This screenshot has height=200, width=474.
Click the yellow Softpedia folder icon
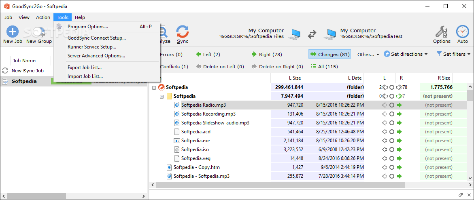(169, 96)
